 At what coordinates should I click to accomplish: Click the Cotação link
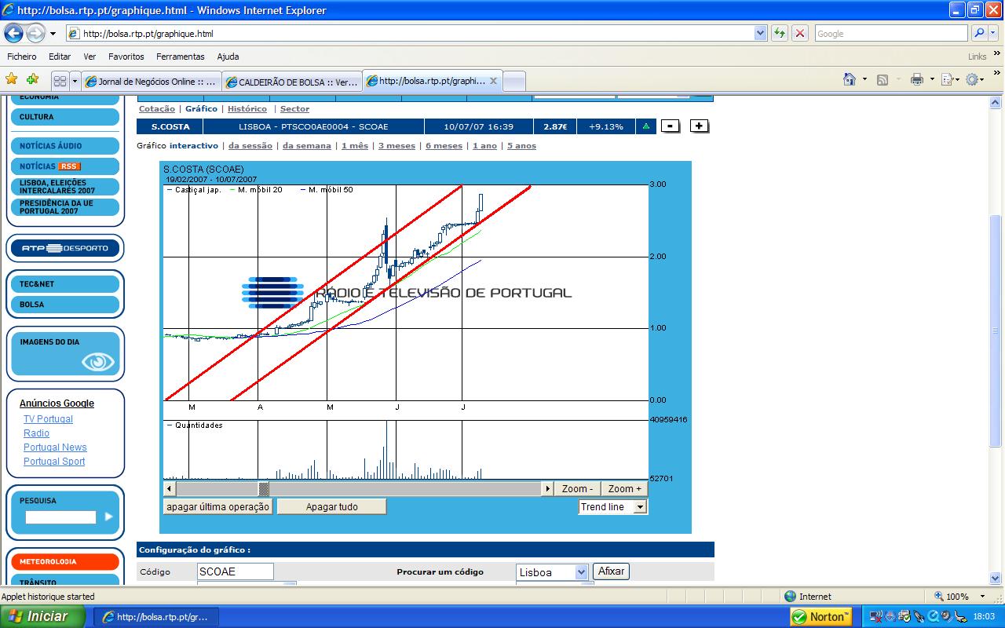click(x=156, y=109)
